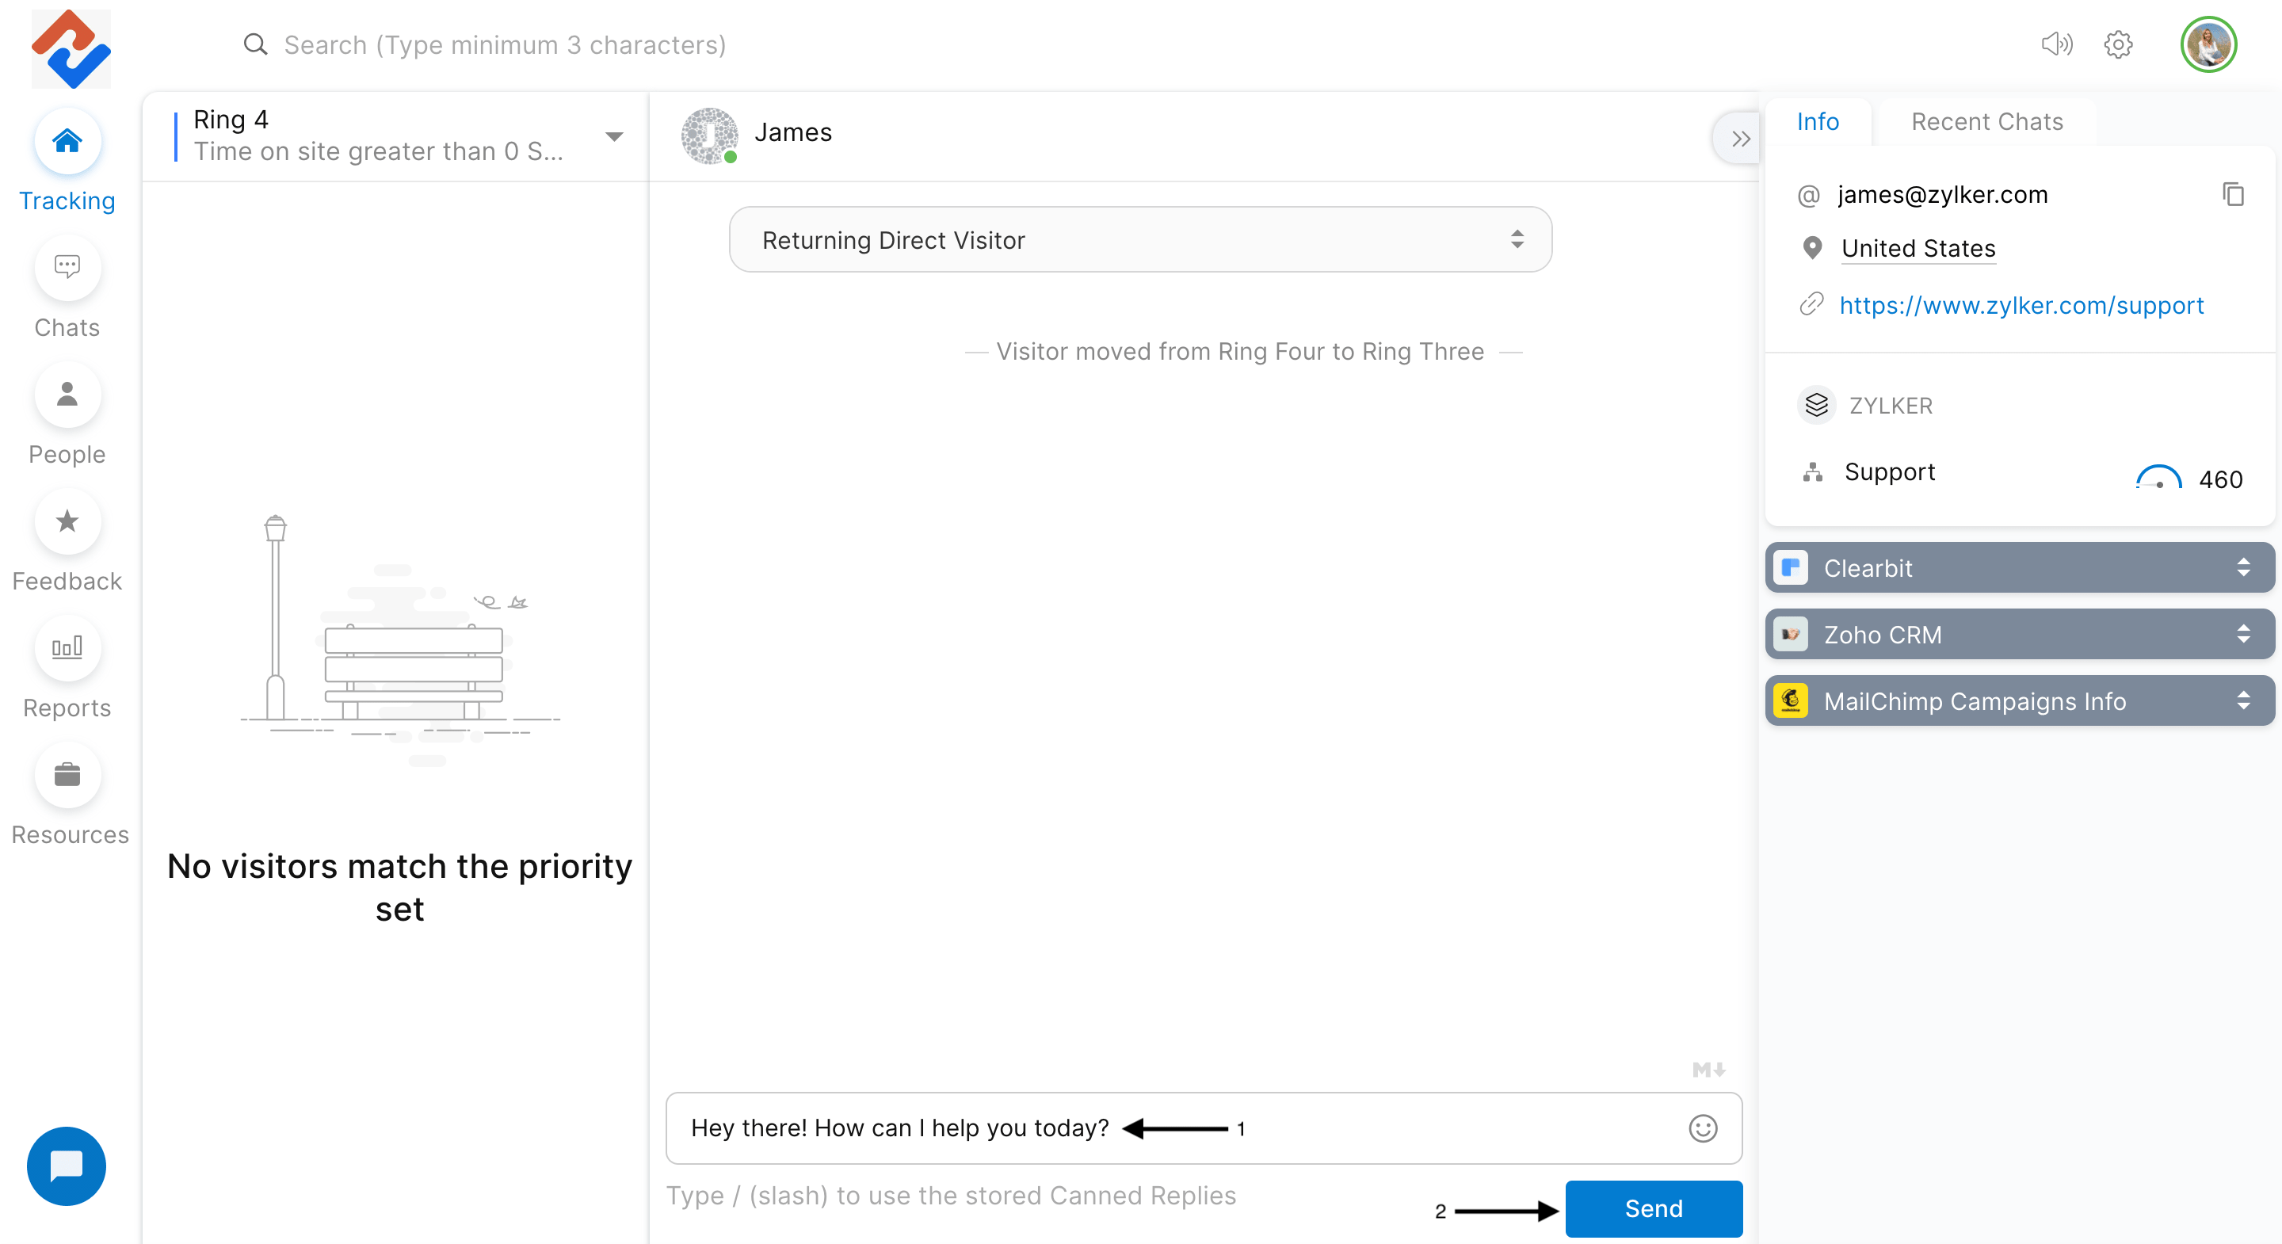Open the People section

tap(67, 395)
